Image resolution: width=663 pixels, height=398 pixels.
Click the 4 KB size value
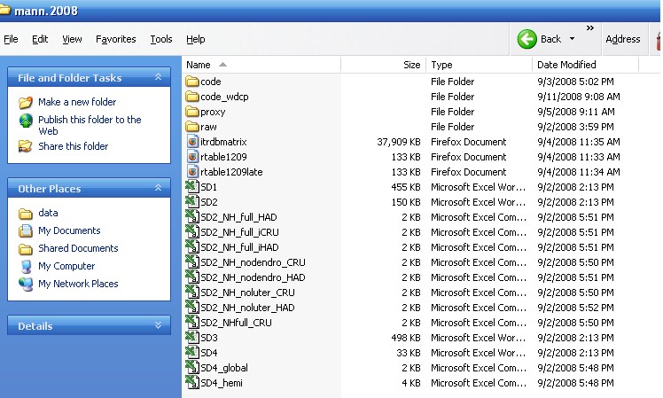pyautogui.click(x=411, y=383)
